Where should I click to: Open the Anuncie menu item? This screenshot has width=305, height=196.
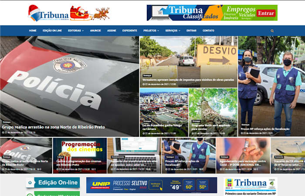pyautogui.click(x=95, y=31)
